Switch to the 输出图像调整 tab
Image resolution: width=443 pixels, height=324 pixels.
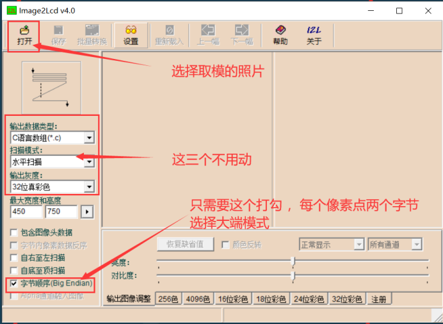pos(129,299)
